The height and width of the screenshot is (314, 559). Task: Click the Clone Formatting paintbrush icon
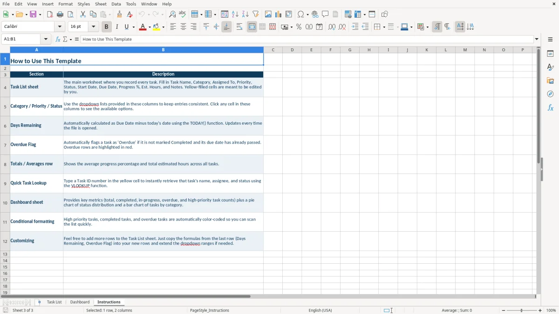(120, 14)
